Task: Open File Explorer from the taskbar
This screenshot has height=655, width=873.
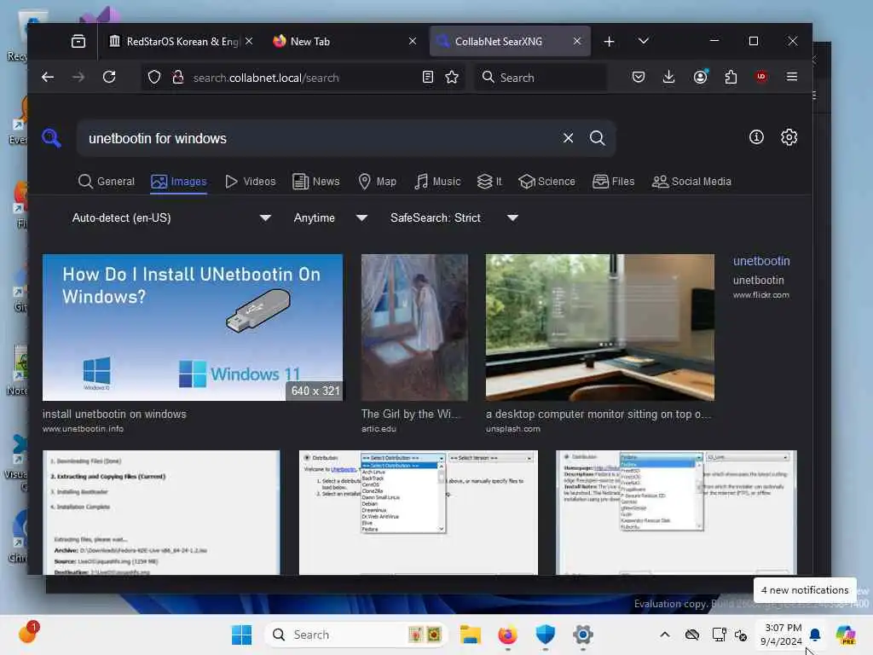Action: coord(471,635)
